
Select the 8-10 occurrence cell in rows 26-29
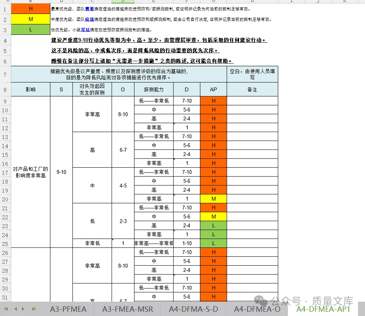click(x=123, y=266)
